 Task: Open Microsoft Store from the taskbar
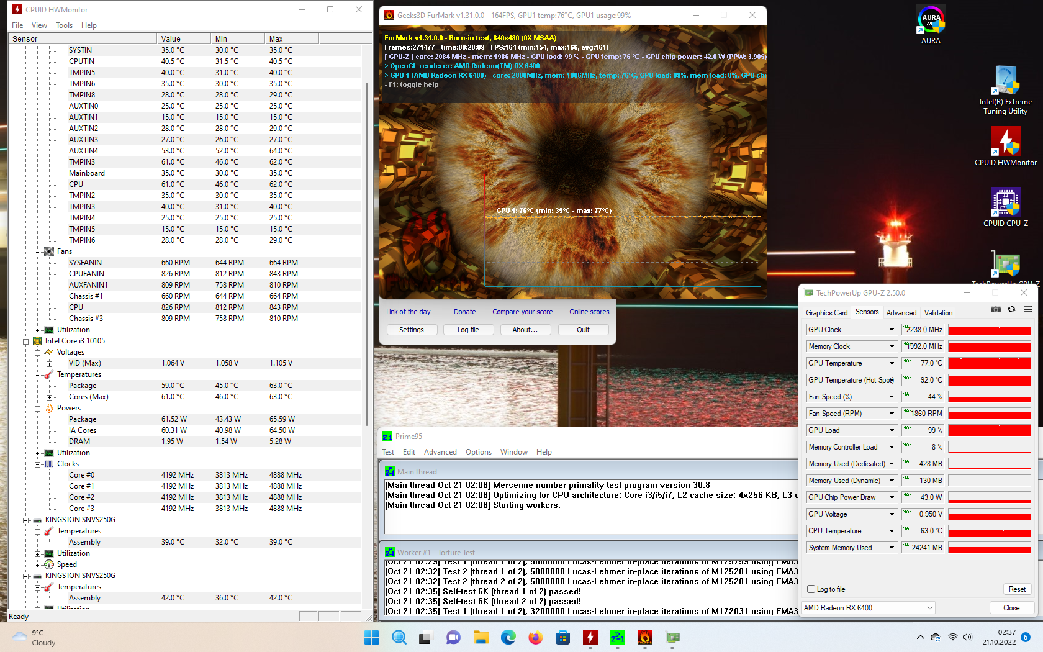coord(562,638)
